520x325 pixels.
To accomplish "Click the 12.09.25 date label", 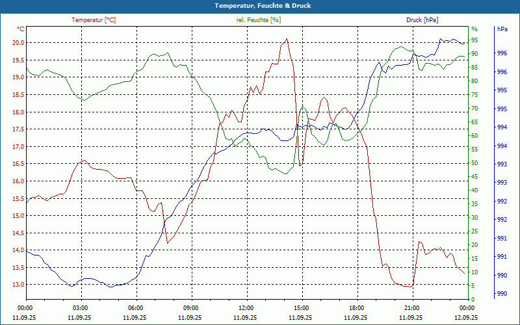I will [466, 317].
